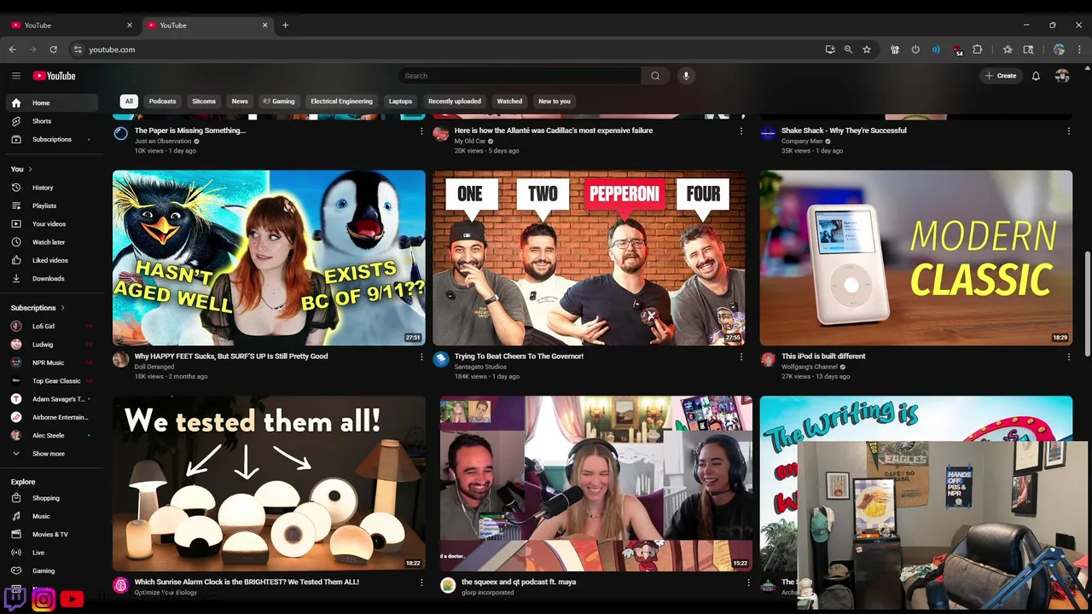
Task: Open the Modern Classic iPod thumbnail
Action: [x=916, y=258]
